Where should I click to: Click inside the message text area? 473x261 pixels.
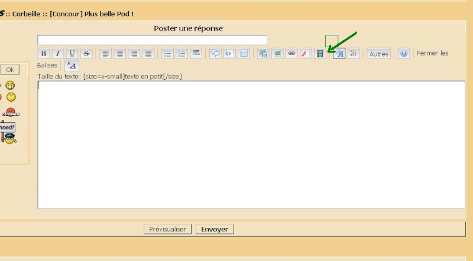[x=251, y=145]
